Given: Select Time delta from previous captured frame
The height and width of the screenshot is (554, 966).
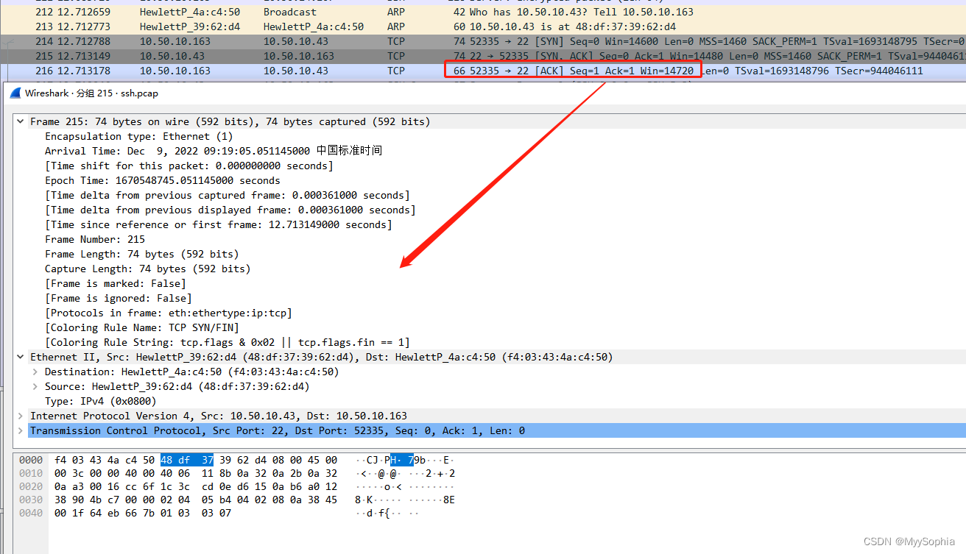Looking at the screenshot, I should 228,195.
